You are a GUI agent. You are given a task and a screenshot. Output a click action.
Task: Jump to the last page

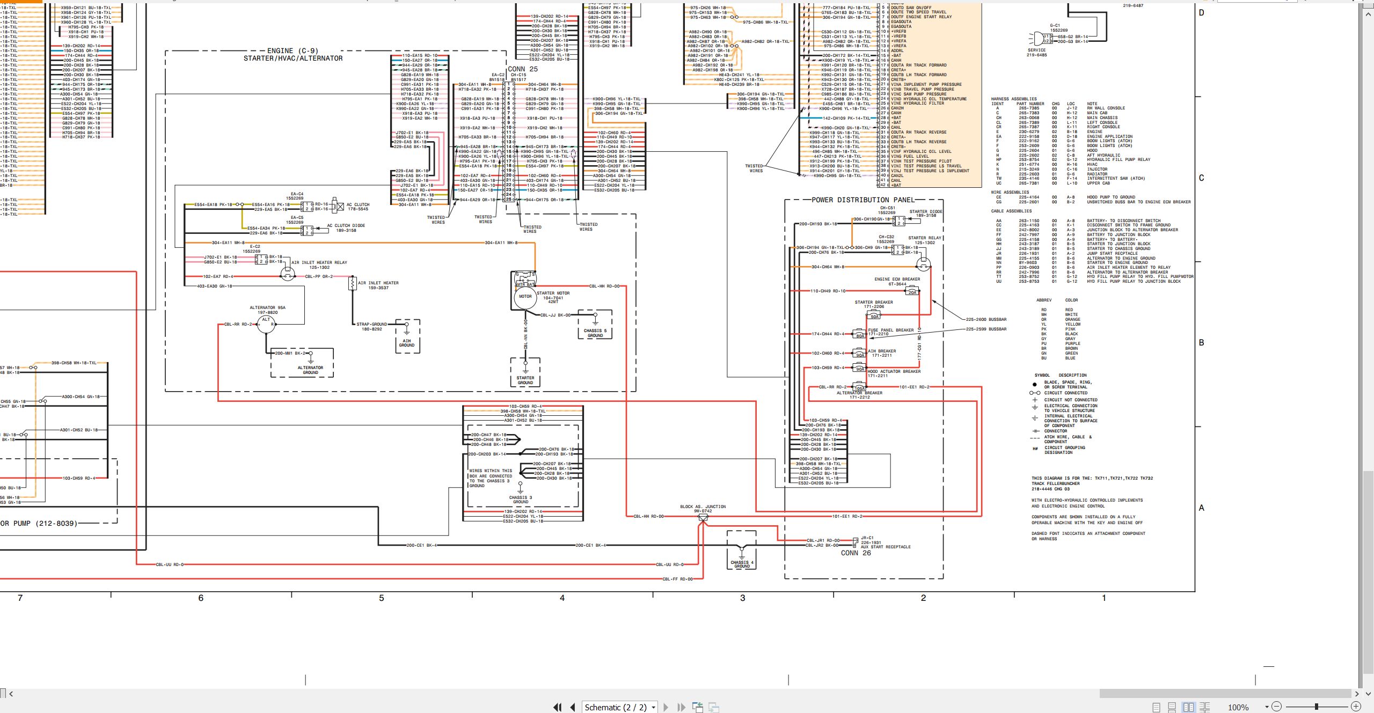coord(681,707)
